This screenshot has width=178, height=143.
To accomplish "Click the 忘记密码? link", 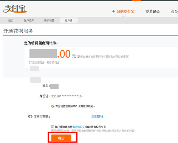I will pos(97,116).
